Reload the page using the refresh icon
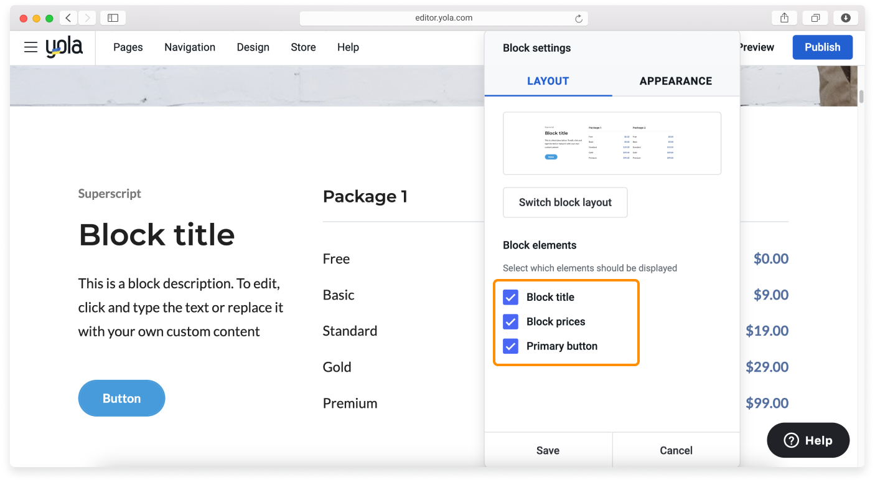Viewport: 875px width, 482px height. coord(578,17)
